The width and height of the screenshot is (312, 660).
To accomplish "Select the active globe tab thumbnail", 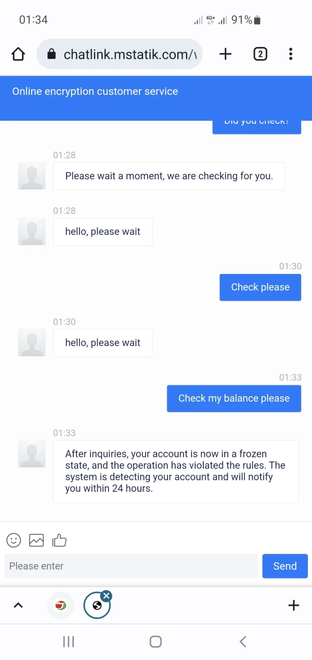I will pos(96,606).
